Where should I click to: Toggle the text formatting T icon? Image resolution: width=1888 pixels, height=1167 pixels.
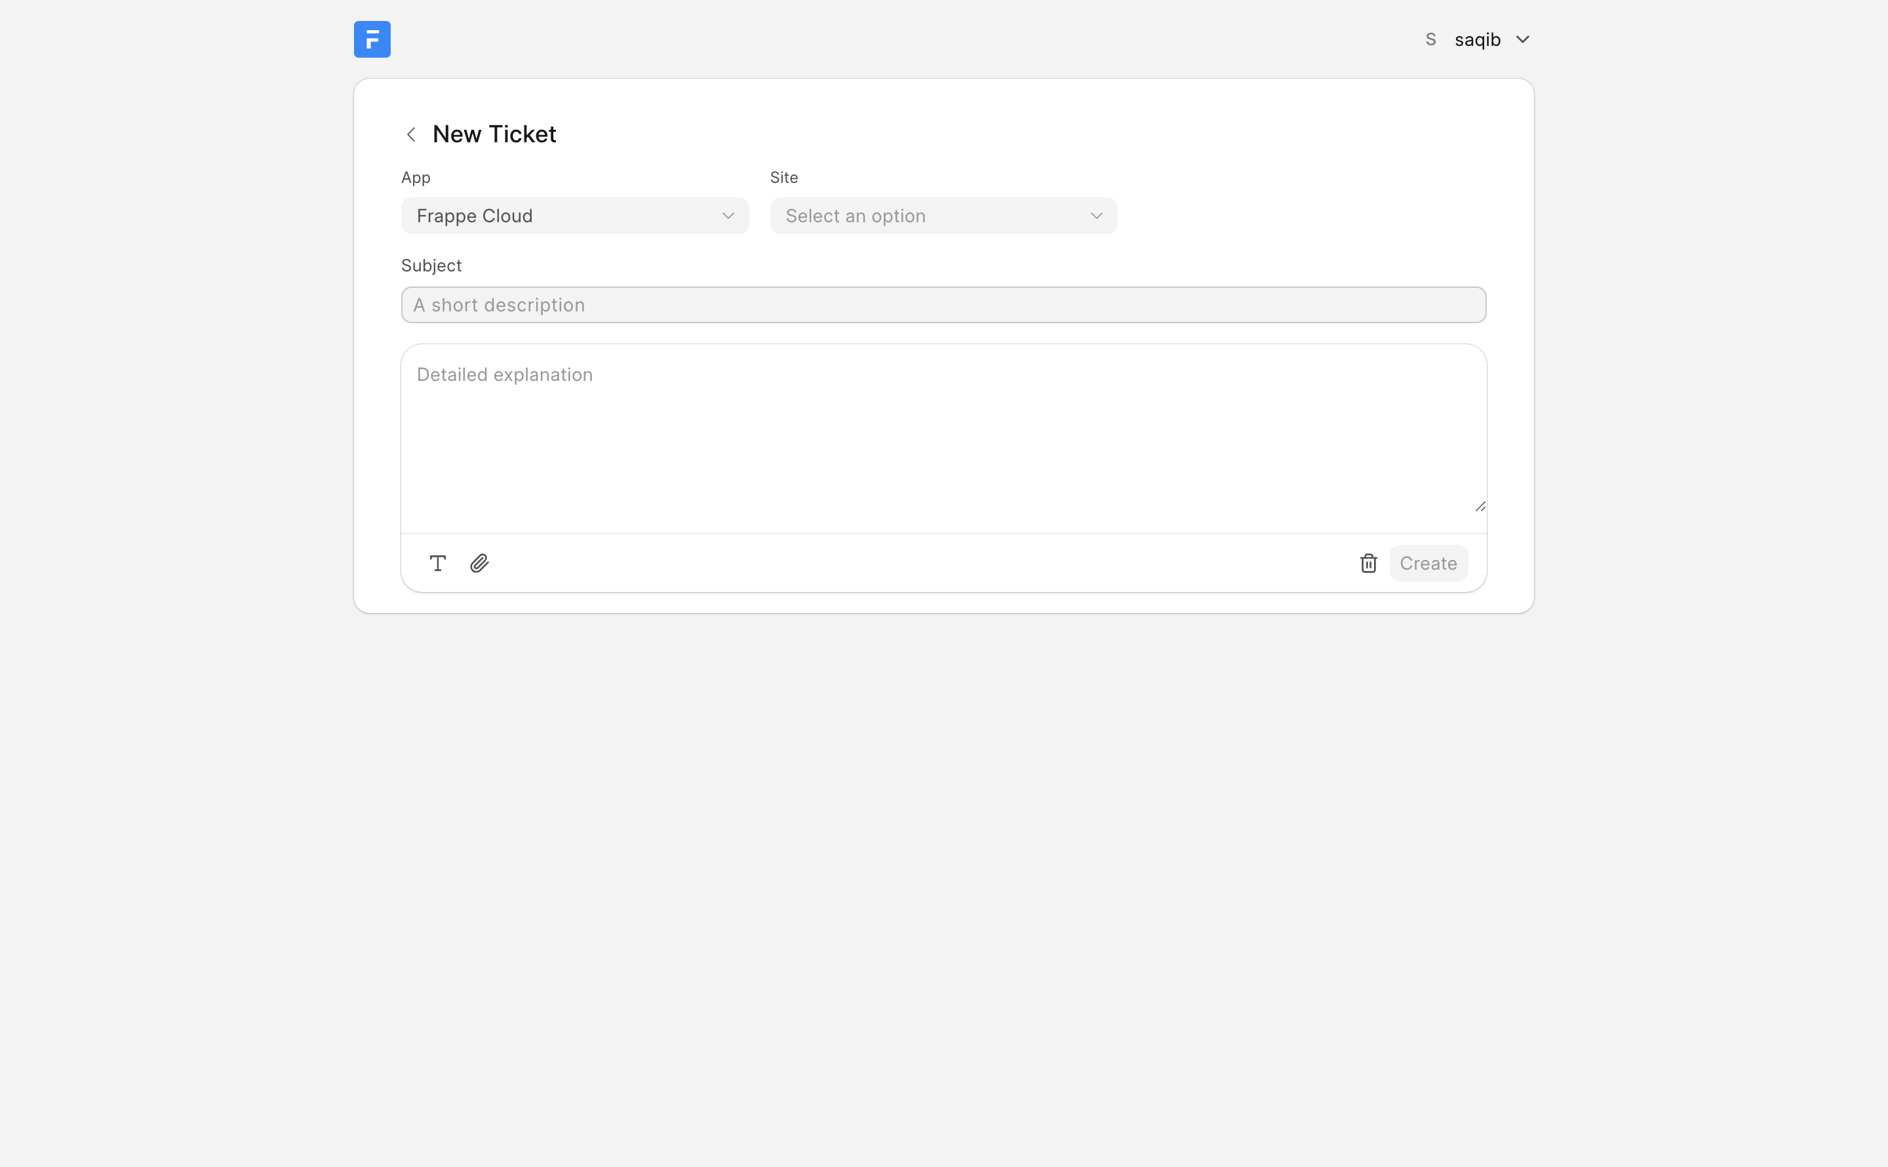pos(437,563)
